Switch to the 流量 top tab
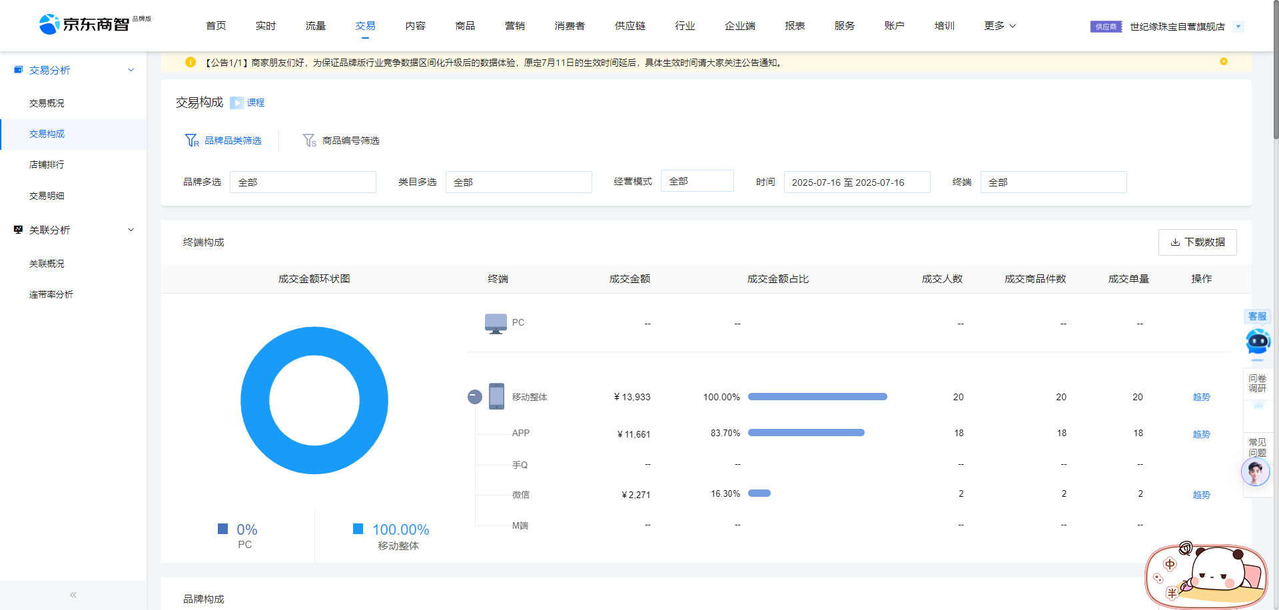This screenshot has width=1279, height=610. click(316, 26)
